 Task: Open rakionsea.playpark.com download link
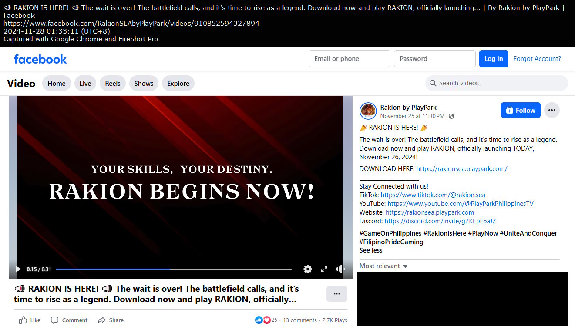coord(462,169)
